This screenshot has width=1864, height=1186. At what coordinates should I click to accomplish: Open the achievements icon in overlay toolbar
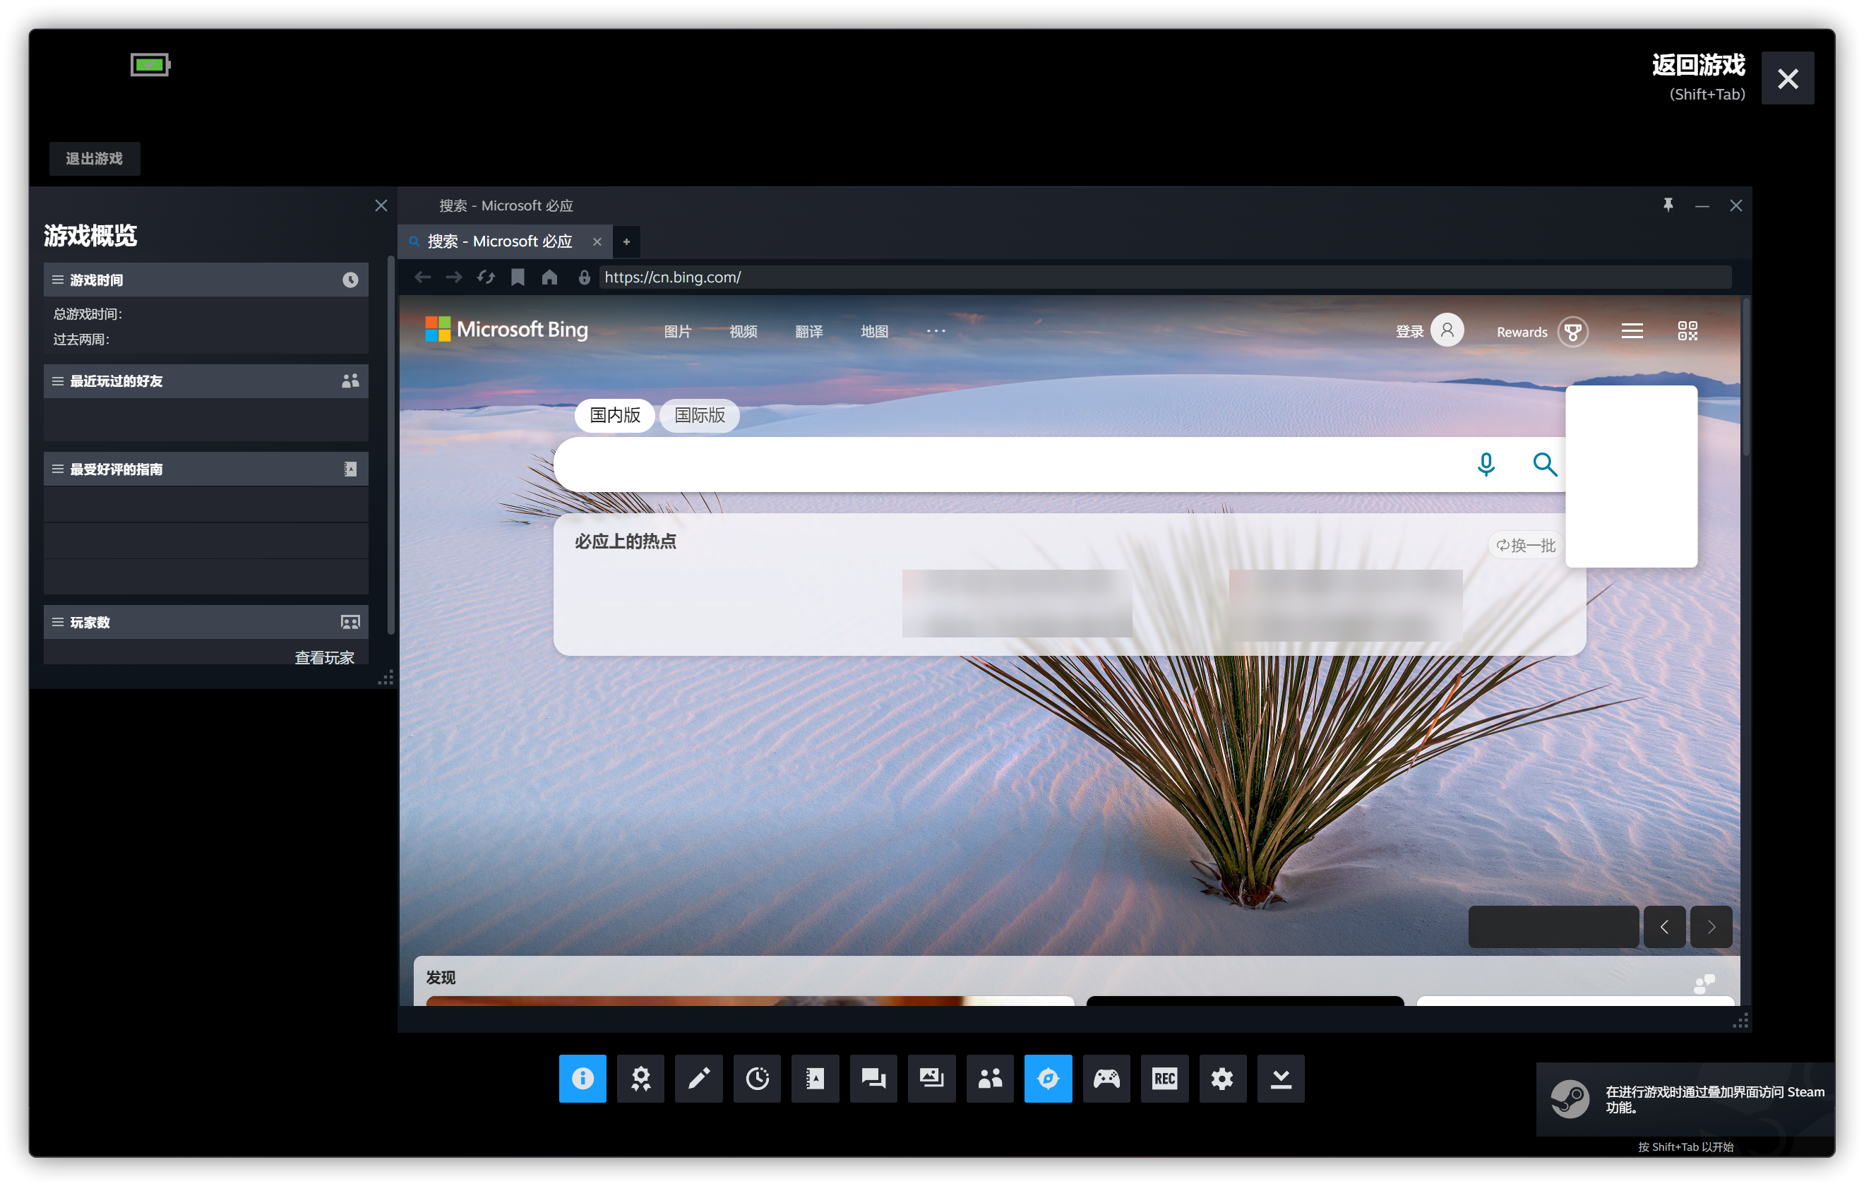point(640,1079)
